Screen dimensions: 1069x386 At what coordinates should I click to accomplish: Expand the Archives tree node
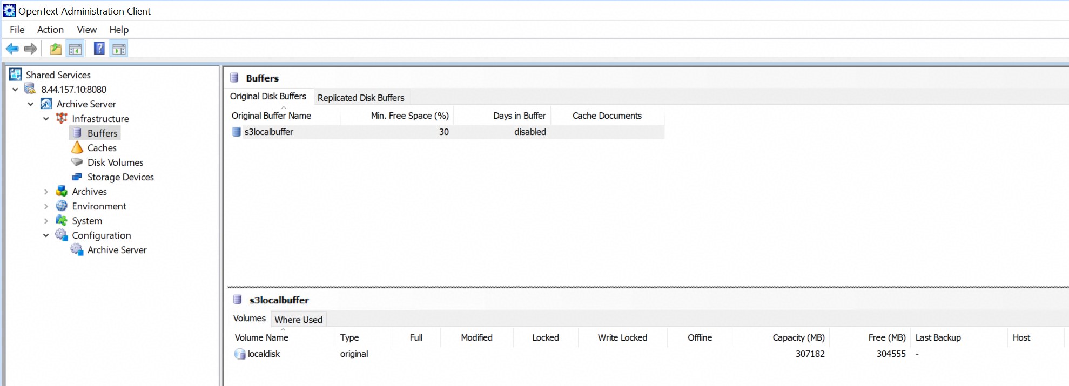(x=46, y=192)
